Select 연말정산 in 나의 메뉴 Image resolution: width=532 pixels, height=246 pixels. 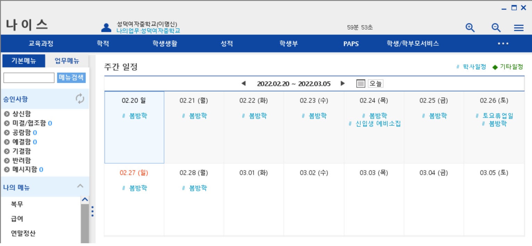tap(23, 234)
